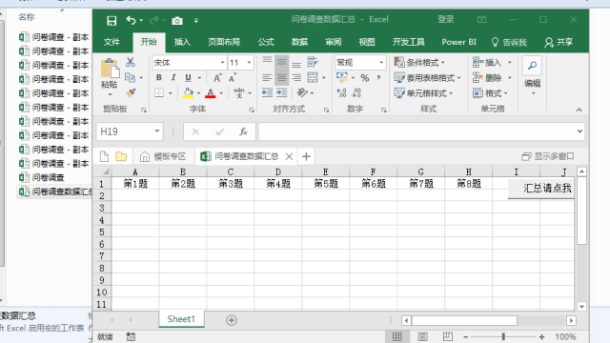Add a new sheet with the plus circle
610x343 pixels.
[232, 320]
